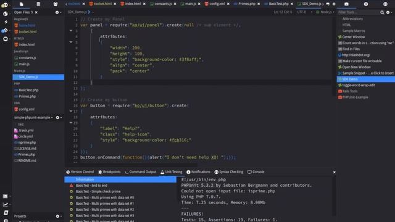Switch to the index.html editor tab

point(131,4)
